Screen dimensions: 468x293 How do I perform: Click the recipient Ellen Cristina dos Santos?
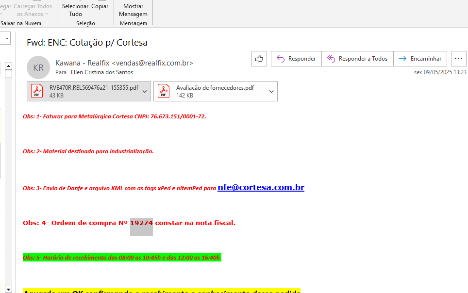101,72
